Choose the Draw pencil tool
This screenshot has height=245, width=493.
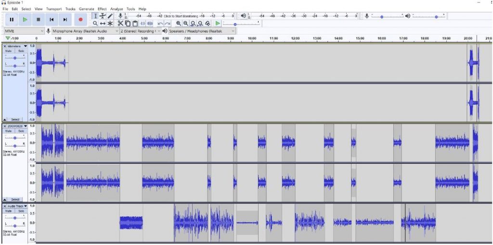110,16
